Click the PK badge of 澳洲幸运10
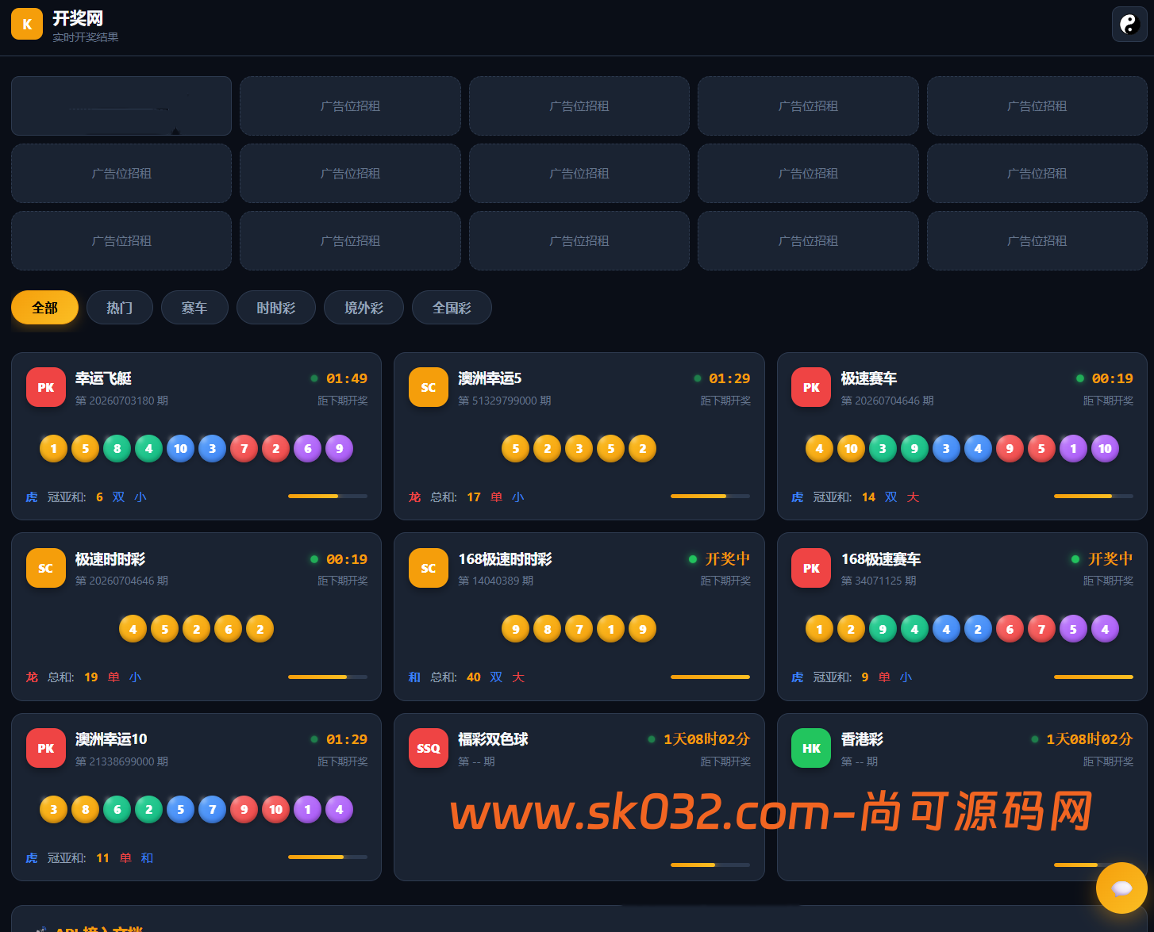This screenshot has height=932, width=1154. pyautogui.click(x=46, y=748)
